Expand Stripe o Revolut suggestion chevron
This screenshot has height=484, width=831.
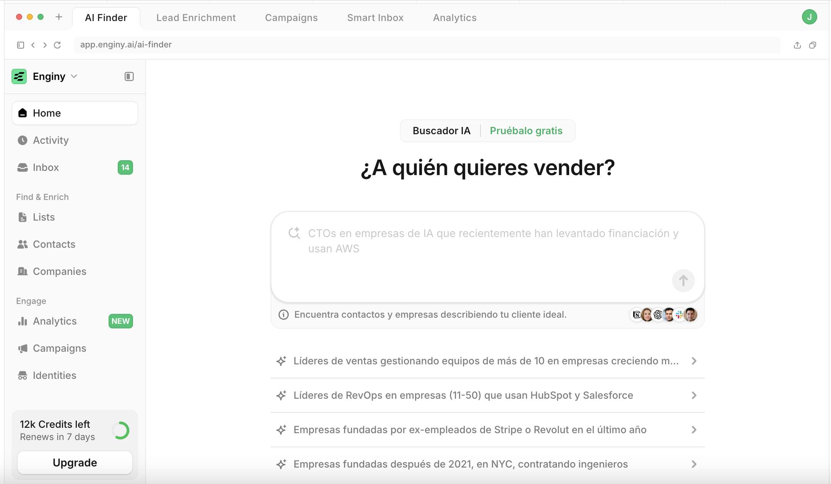pos(694,430)
